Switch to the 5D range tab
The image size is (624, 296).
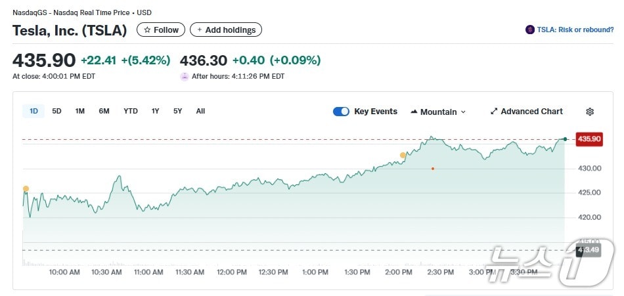[57, 111]
